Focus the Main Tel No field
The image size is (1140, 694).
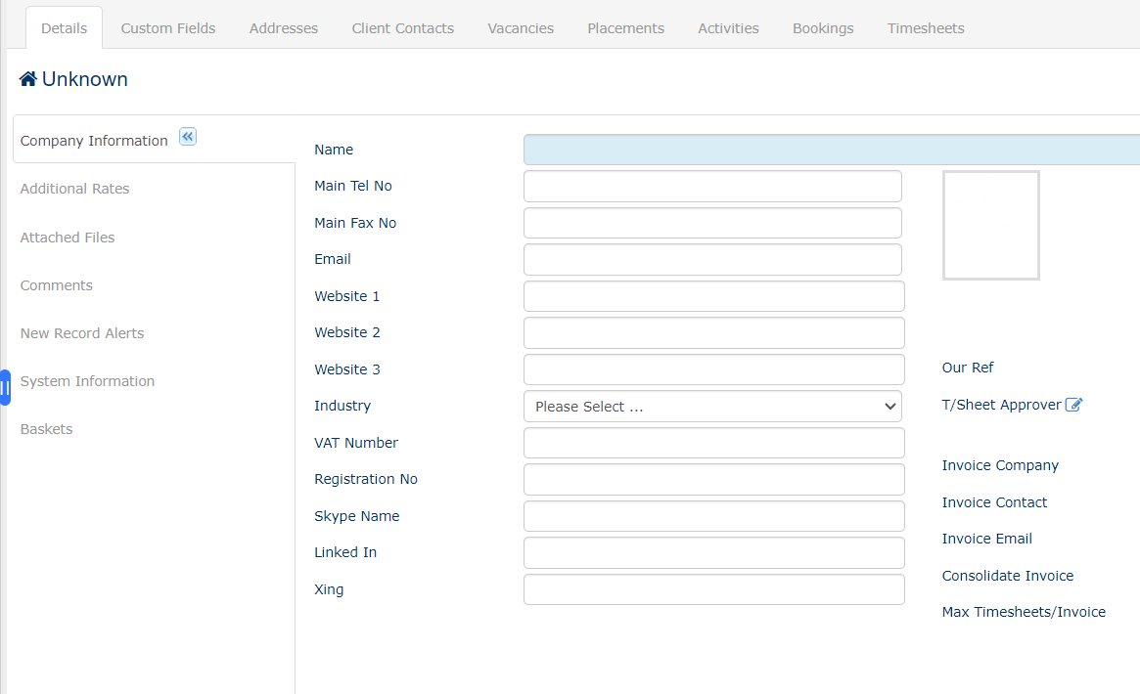point(712,186)
